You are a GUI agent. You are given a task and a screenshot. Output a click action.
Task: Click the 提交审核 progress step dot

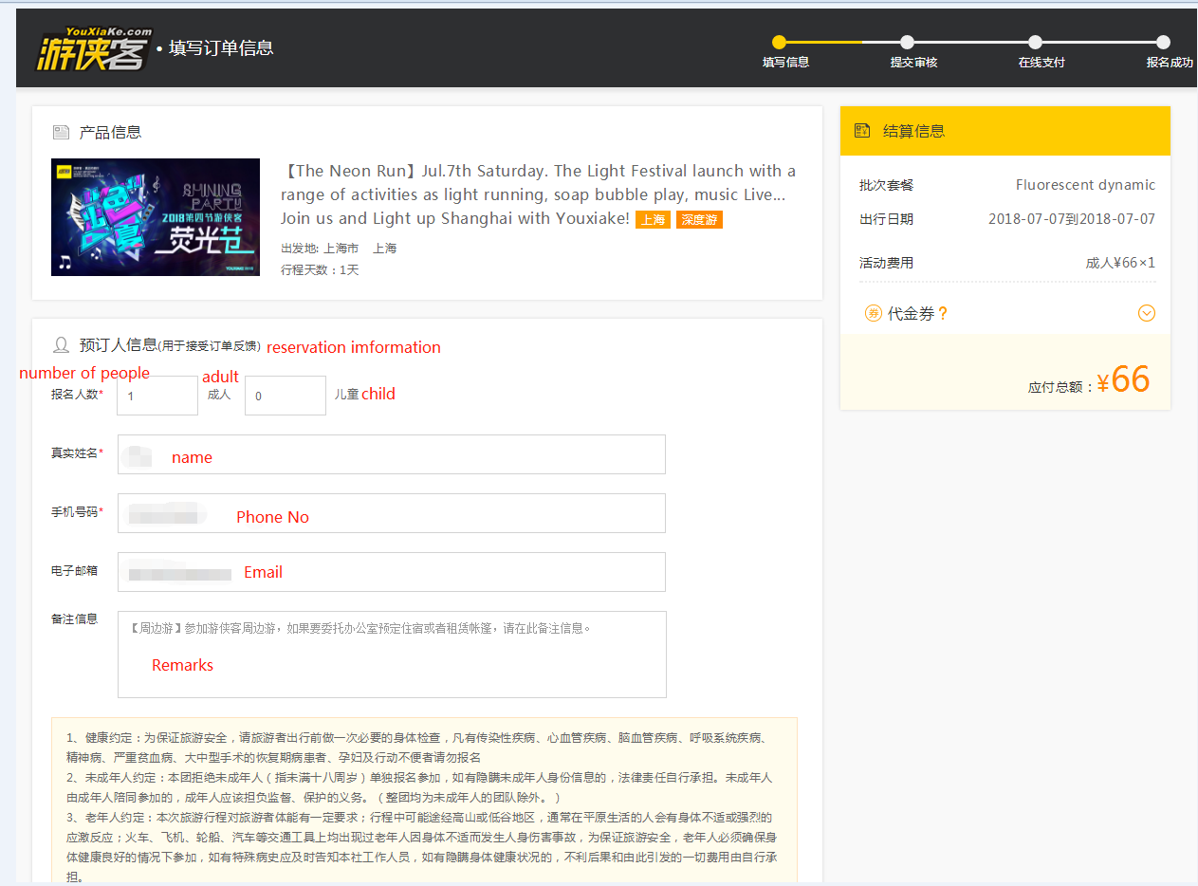907,42
